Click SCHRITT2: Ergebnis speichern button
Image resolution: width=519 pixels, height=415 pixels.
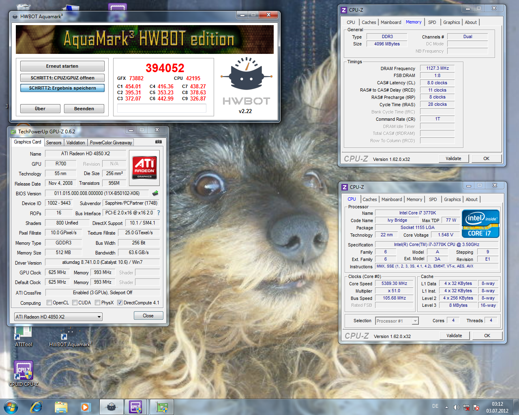tap(62, 88)
